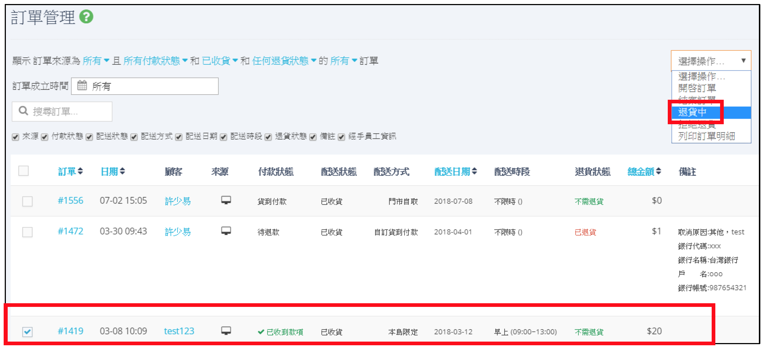The height and width of the screenshot is (350, 764).
Task: Toggle the 付款狀態 column checkbox
Action: click(45, 137)
